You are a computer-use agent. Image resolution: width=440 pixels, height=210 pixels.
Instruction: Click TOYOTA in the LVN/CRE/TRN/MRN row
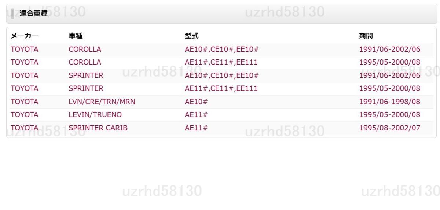point(24,102)
